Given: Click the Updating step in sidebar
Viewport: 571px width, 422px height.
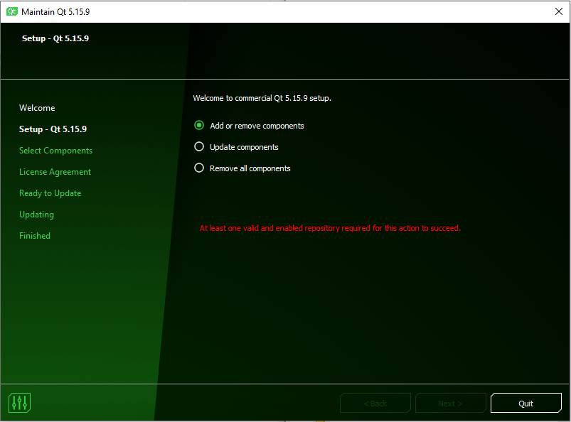Looking at the screenshot, I should (36, 215).
